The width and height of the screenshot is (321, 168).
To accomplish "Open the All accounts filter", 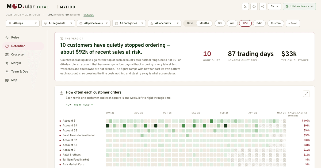I will 165,23.
